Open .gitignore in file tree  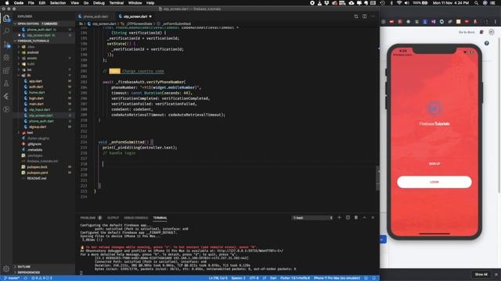click(x=34, y=144)
